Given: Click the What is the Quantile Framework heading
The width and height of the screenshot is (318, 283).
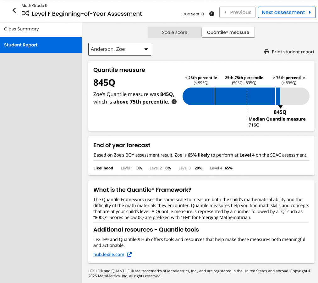Looking at the screenshot, I should (x=142, y=190).
